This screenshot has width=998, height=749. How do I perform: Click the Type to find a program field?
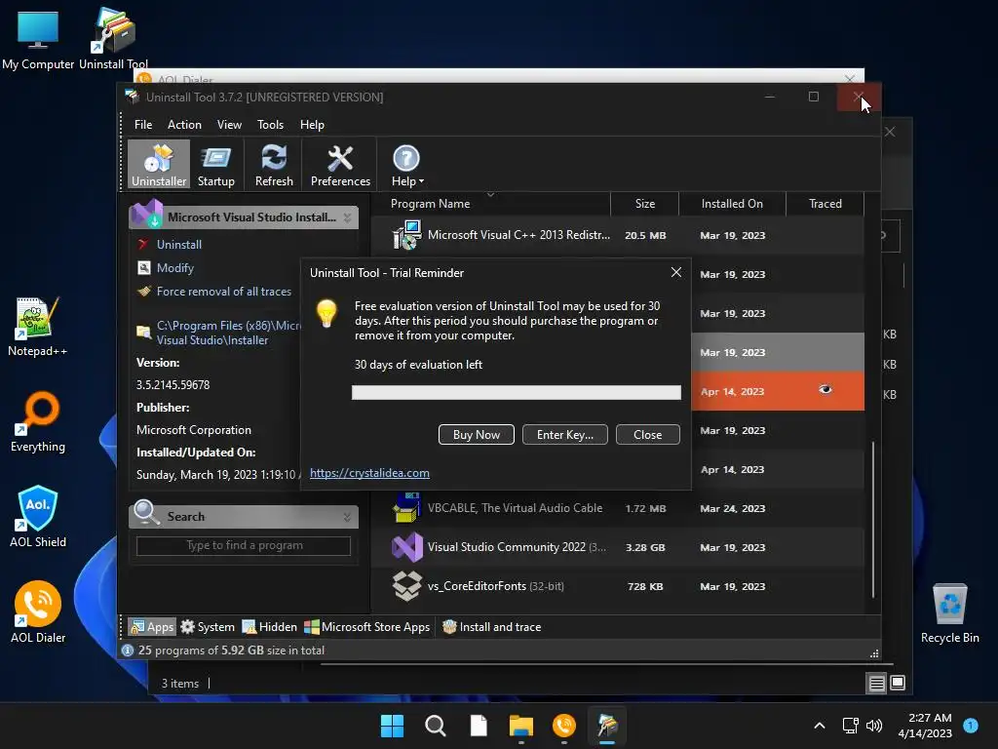coord(244,546)
